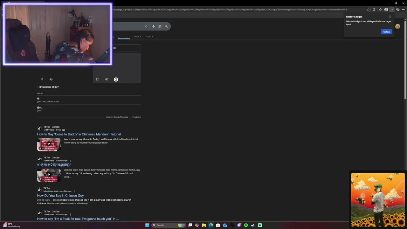Image resolution: width=407 pixels, height=229 pixels.
Task: Open Edge Settings and more menu
Action: [x=392, y=10]
